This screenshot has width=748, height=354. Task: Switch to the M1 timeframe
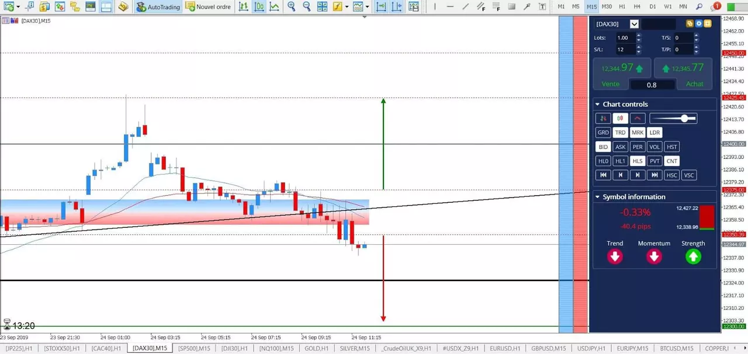(x=561, y=7)
